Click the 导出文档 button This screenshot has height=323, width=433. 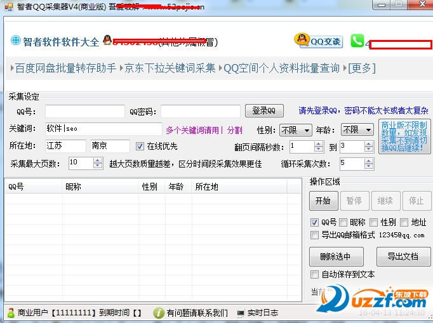pos(403,257)
